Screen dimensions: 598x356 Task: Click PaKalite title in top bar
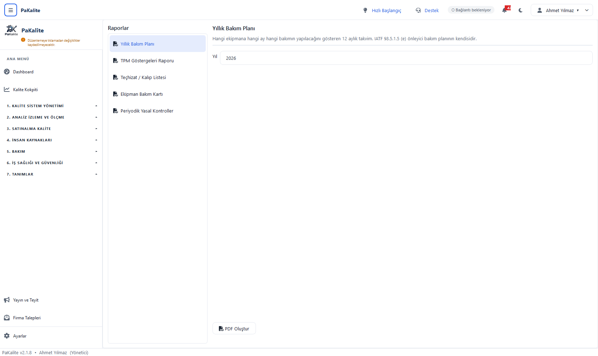point(30,10)
